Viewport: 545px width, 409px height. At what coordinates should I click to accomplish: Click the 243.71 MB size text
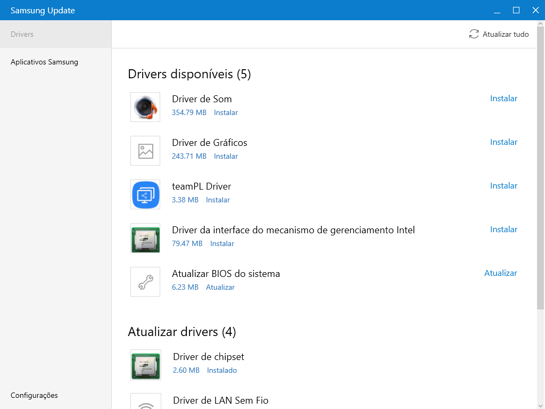click(189, 156)
